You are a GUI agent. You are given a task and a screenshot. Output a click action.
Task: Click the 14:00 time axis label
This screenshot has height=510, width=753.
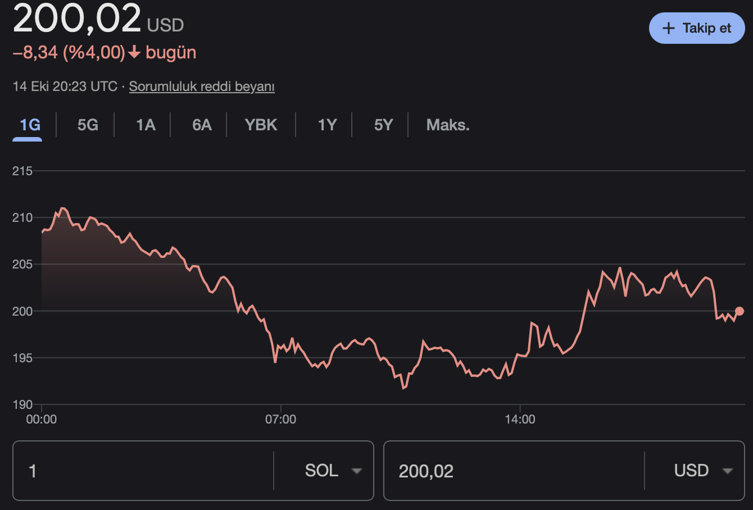(520, 420)
